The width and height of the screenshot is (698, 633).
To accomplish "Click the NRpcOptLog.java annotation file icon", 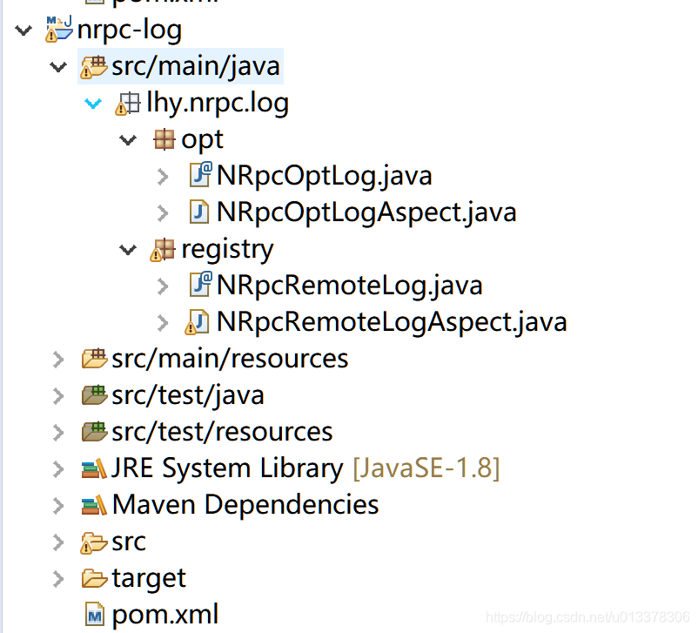I will pyautogui.click(x=200, y=175).
